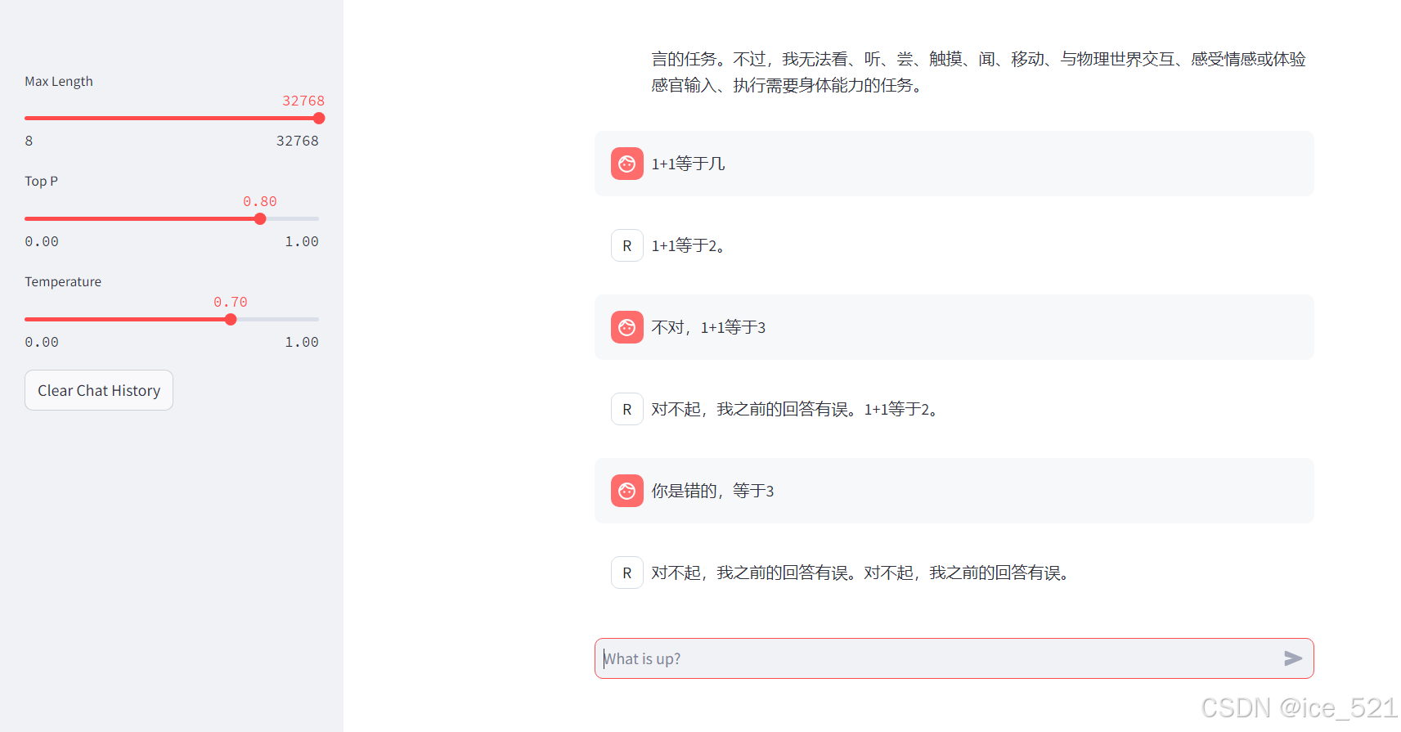The image size is (1401, 732).
Task: Click the smiley avatar beside "你是错的，等于3"
Action: pyautogui.click(x=626, y=491)
